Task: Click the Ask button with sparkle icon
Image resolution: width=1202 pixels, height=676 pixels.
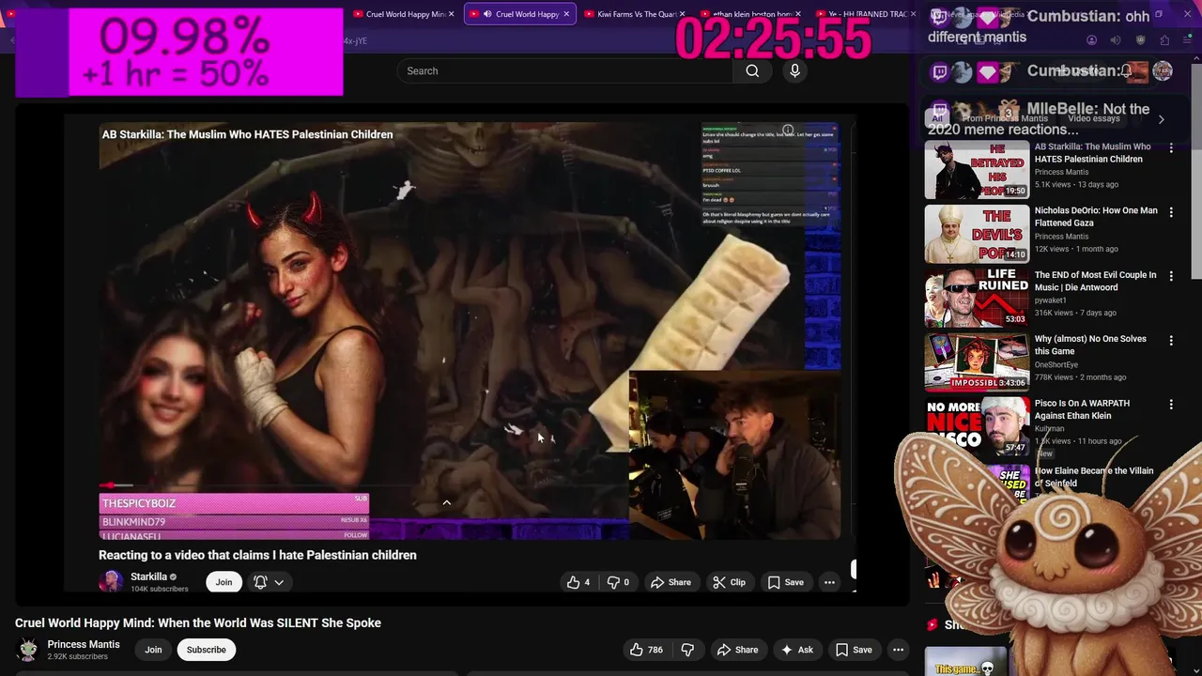Action: click(x=796, y=650)
